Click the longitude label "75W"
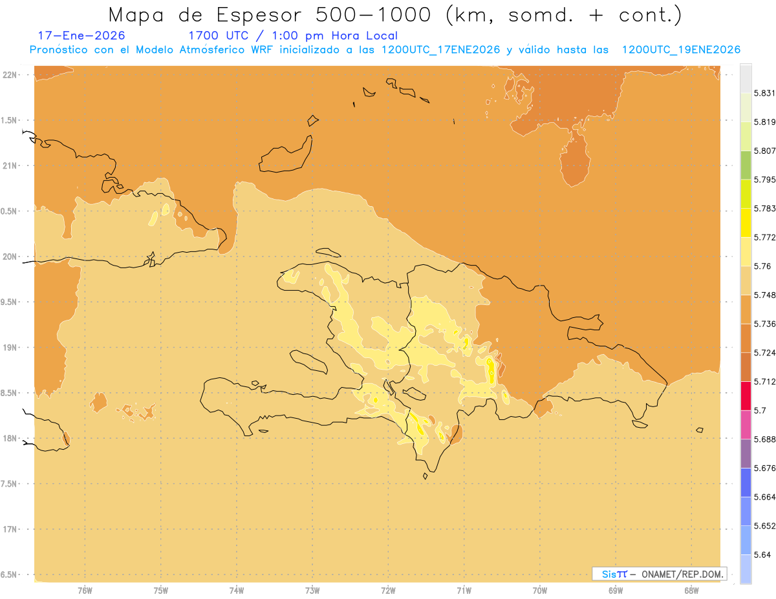776x599 pixels. coord(161,591)
